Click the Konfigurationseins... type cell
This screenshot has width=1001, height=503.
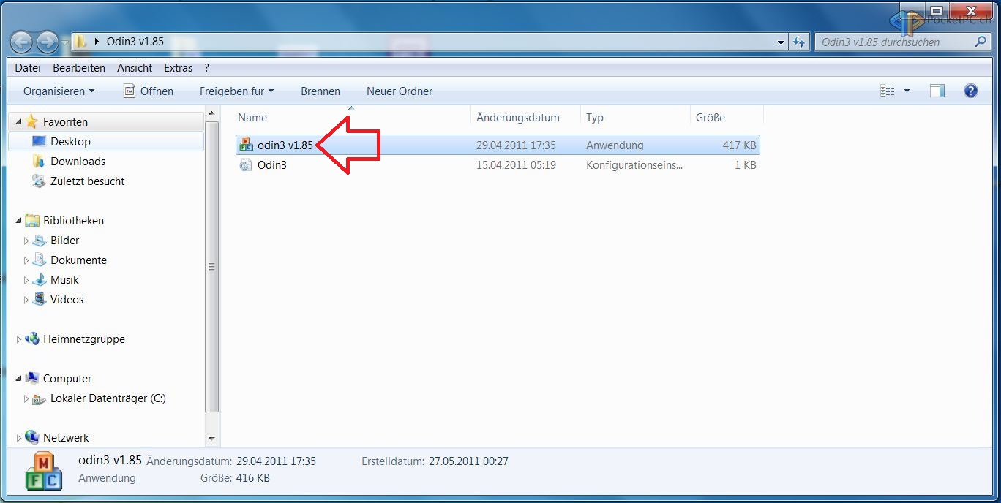pyautogui.click(x=634, y=165)
